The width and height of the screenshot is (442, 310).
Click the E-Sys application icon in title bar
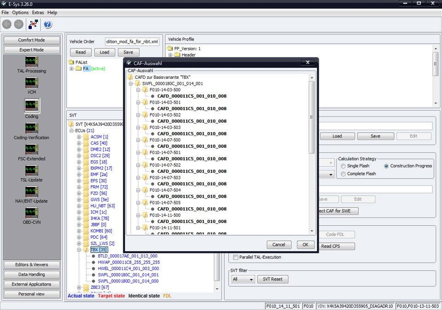[4, 4]
